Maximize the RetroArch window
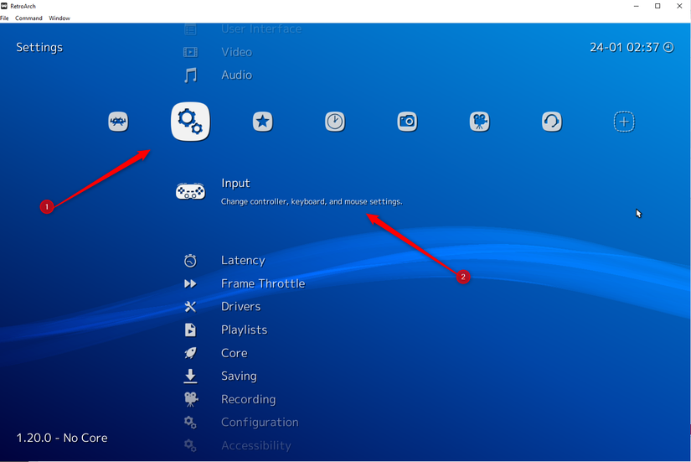The image size is (691, 462). [657, 6]
